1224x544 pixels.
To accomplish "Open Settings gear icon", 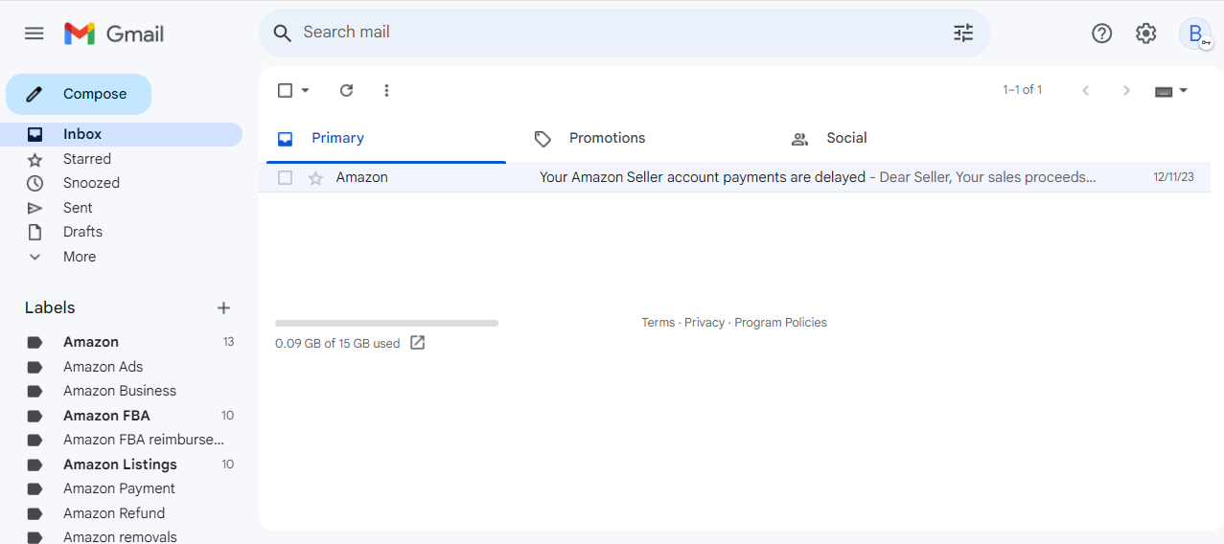I will pos(1146,34).
